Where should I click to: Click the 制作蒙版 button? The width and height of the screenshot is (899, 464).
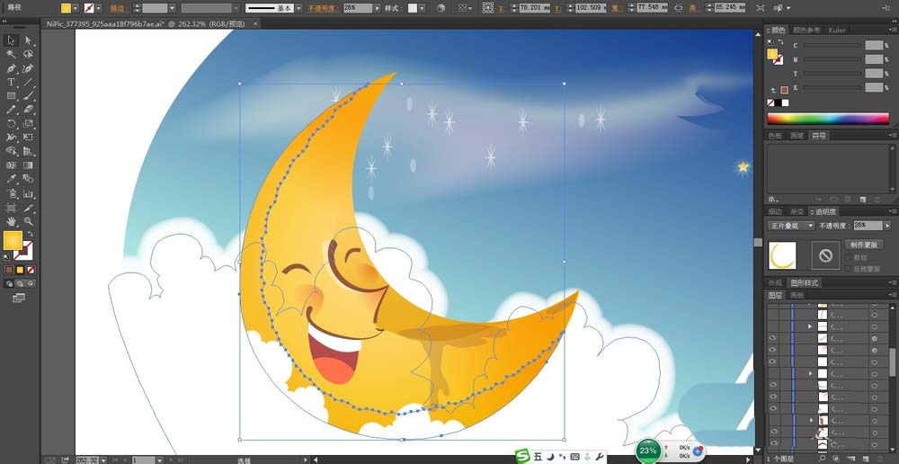point(863,245)
